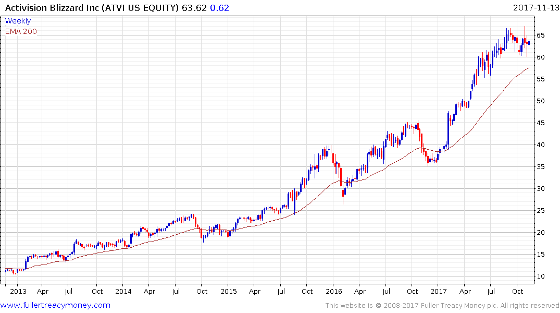
Task: Click the 2015 year axis label
Action: point(229,291)
